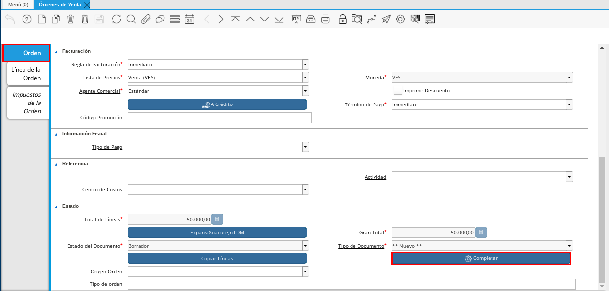
Task: Open Término de Pago dropdown
Action: (x=569, y=104)
